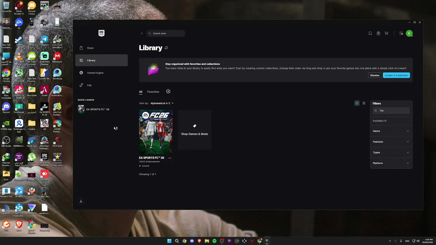
Task: Select Library in the sidebar
Action: coord(102,60)
